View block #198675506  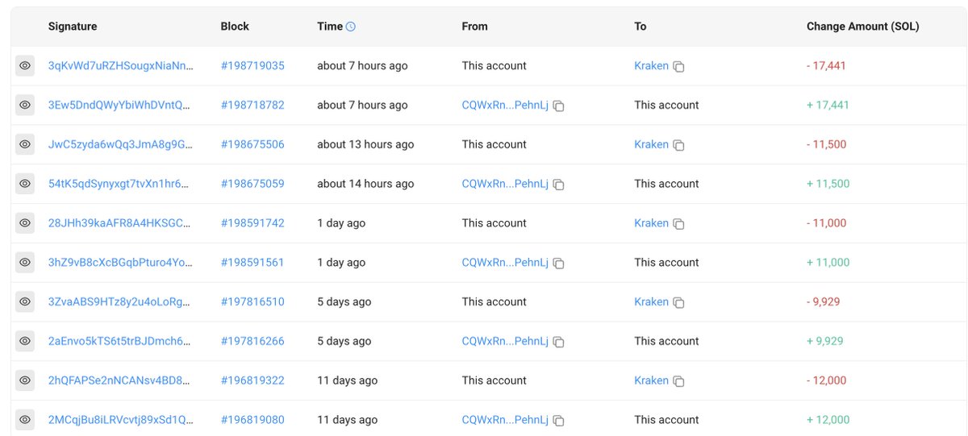pos(252,145)
